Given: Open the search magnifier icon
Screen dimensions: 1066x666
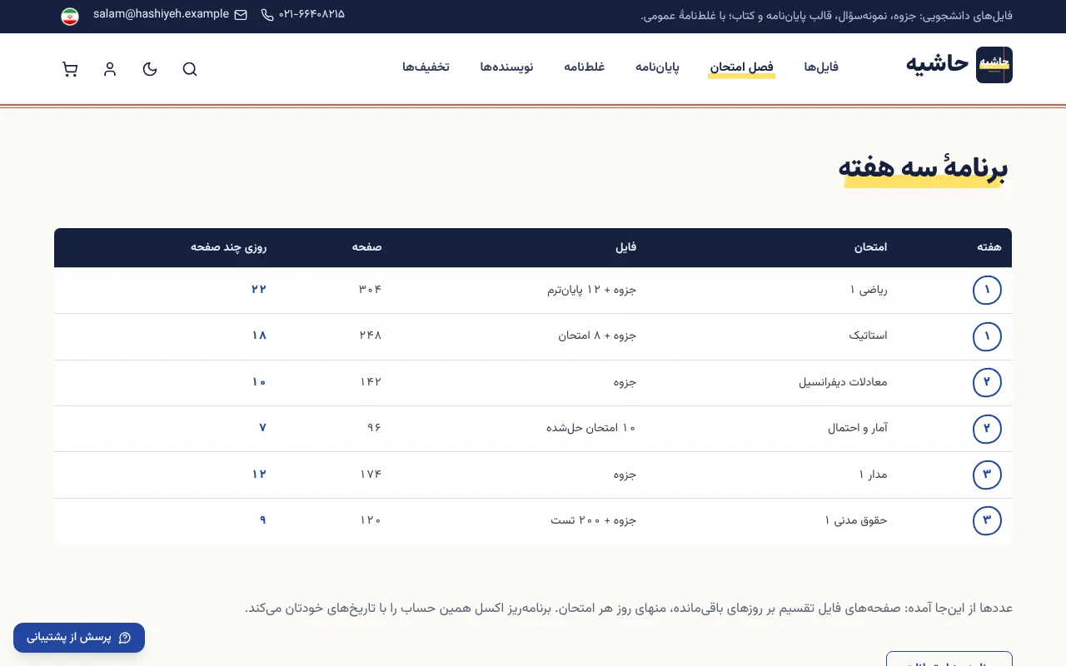Looking at the screenshot, I should tap(190, 69).
